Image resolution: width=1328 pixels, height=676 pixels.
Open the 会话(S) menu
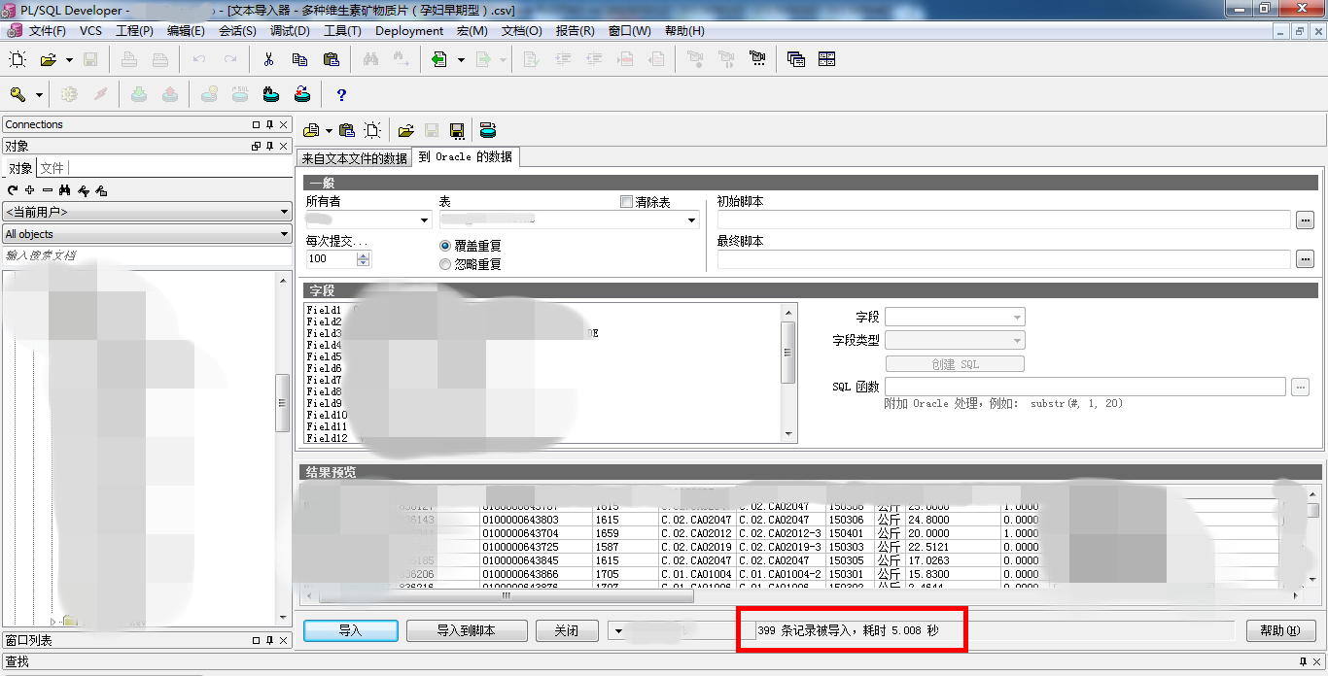point(237,31)
